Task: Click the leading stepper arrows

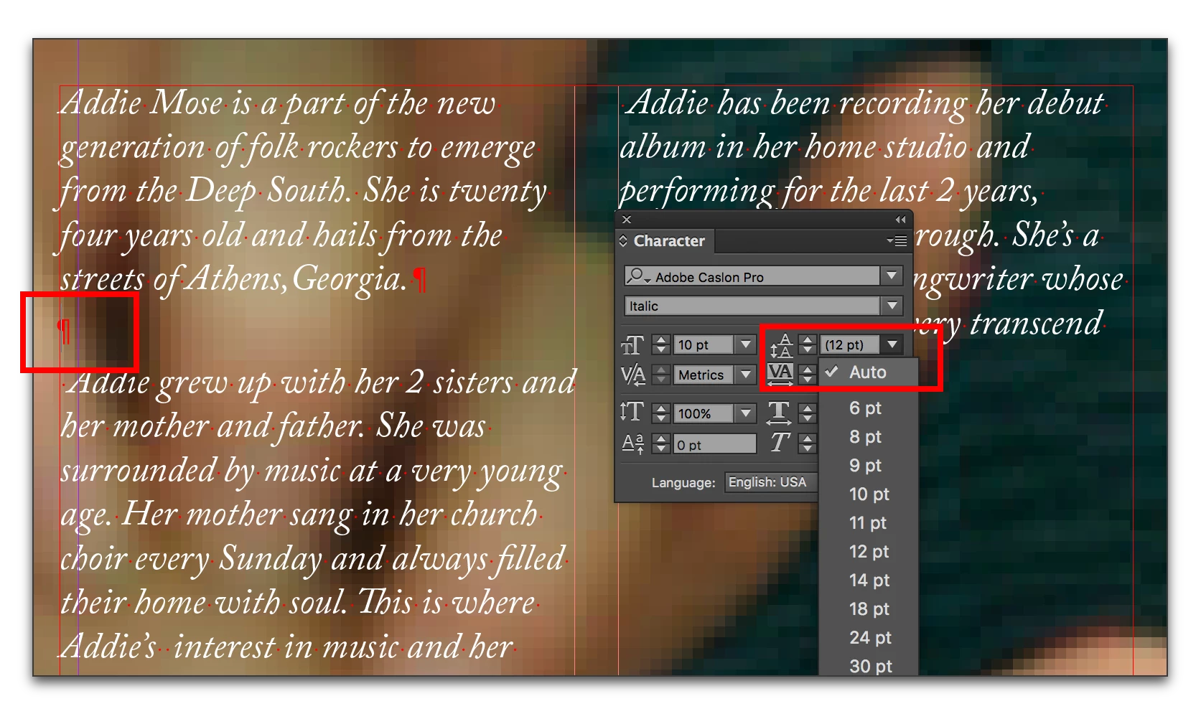Action: click(808, 345)
